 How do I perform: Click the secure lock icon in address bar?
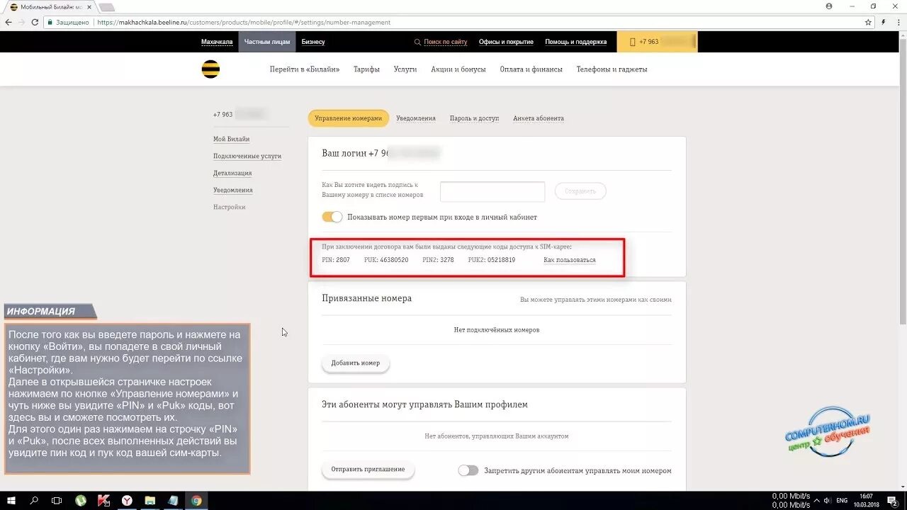tap(50, 22)
